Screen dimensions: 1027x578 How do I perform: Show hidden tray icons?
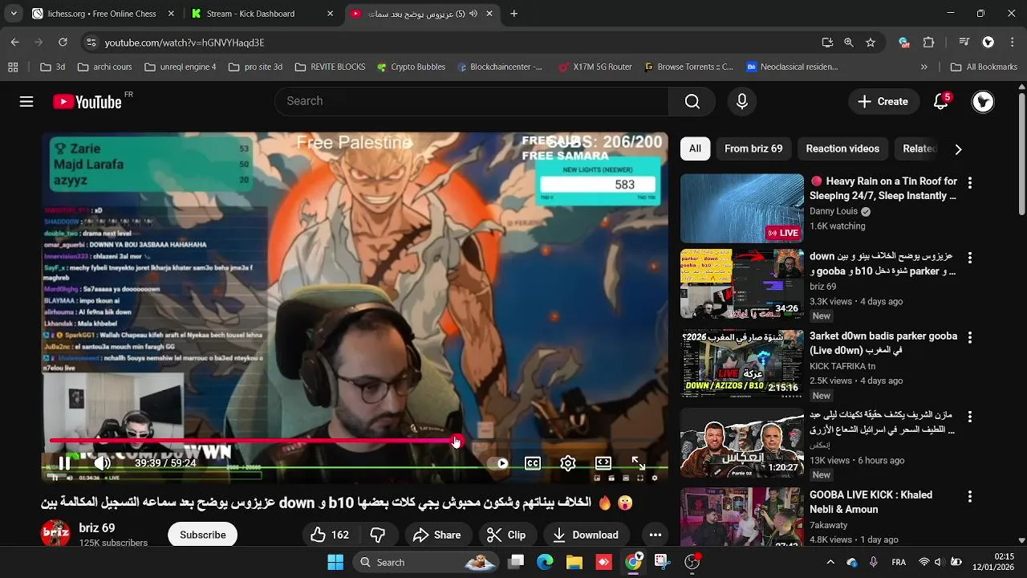point(830,562)
